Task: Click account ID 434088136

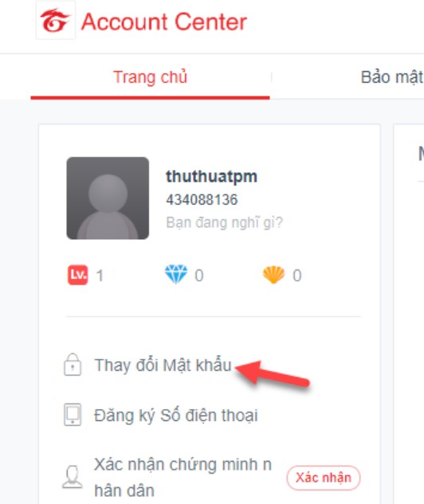Action: (202, 199)
